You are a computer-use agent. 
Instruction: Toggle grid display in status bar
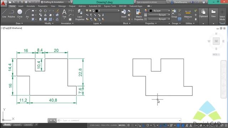[x=129, y=125]
